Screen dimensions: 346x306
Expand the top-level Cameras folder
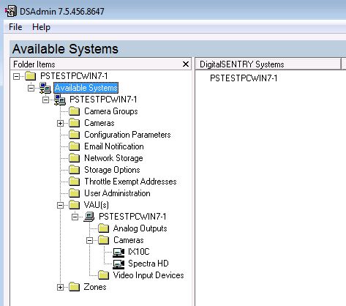tap(60, 123)
